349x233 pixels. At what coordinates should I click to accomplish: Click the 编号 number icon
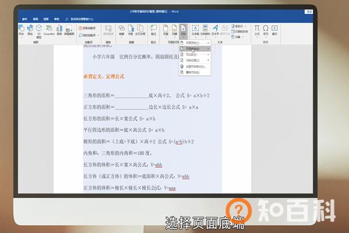click(x=275, y=30)
